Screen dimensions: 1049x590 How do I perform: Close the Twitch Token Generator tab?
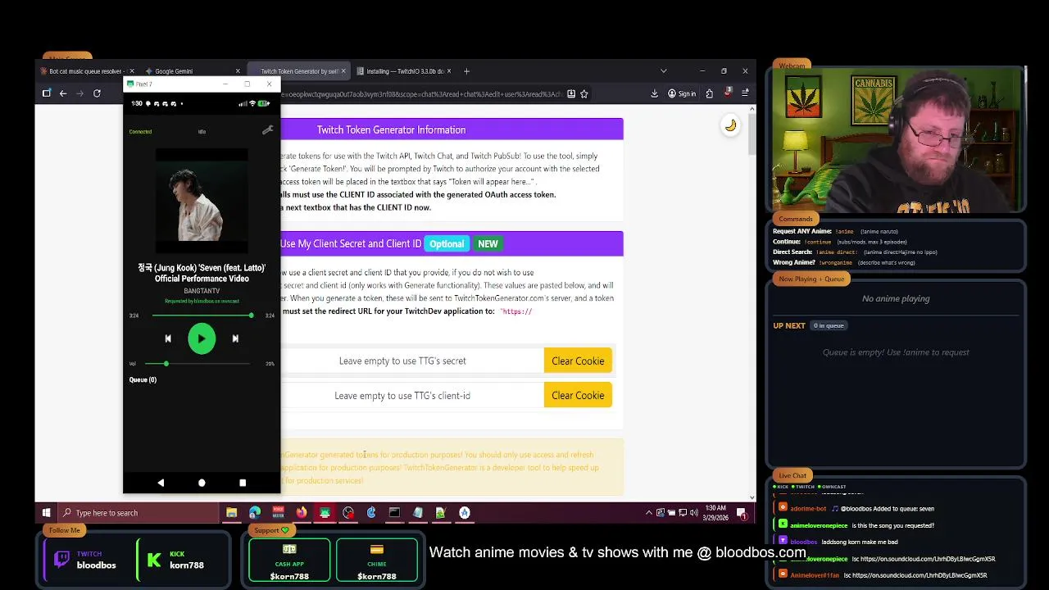(x=343, y=71)
